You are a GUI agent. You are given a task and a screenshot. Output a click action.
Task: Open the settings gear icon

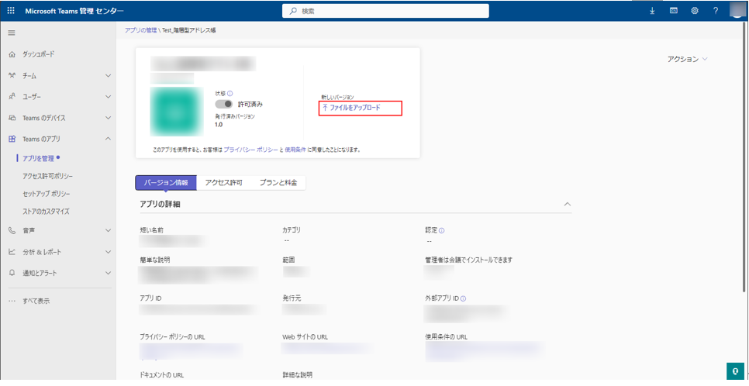pos(695,11)
